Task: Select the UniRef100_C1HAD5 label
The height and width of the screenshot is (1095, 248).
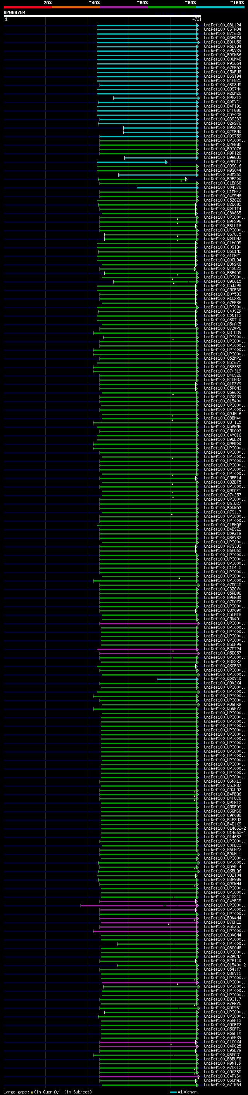Action: pos(222,243)
